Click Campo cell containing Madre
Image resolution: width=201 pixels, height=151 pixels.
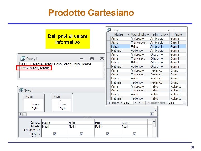tap(55, 123)
